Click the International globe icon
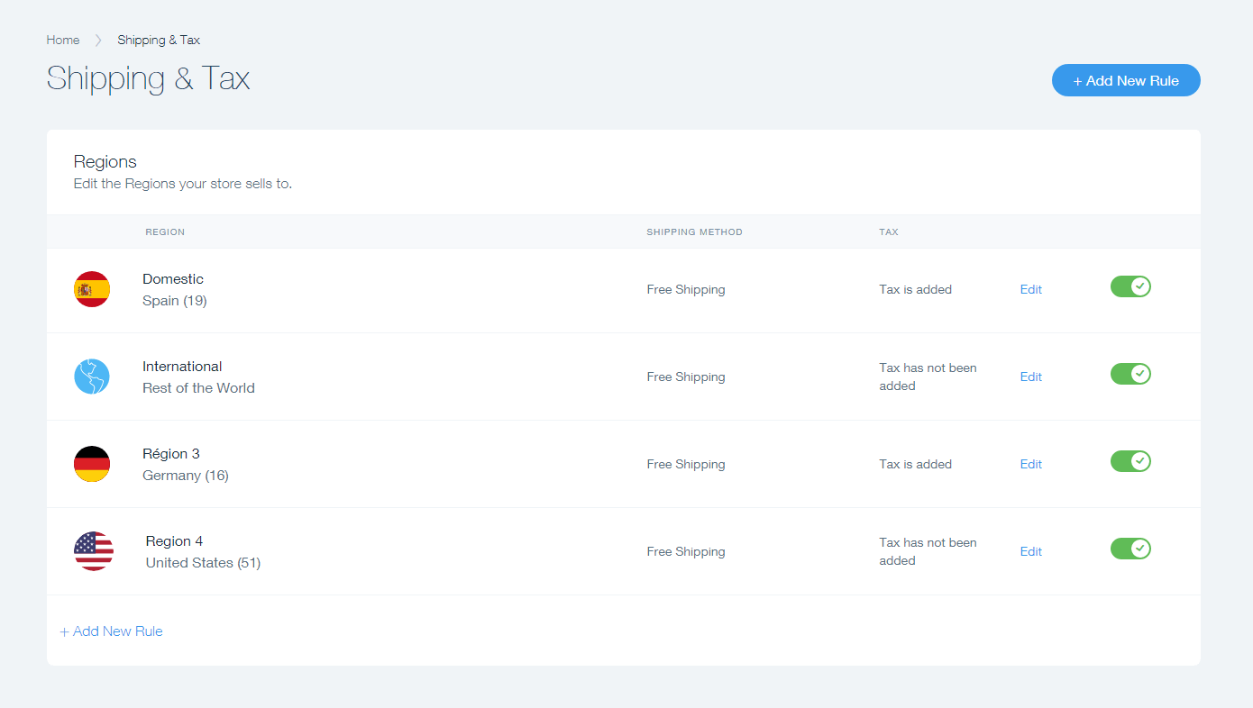The height and width of the screenshot is (708, 1253). pos(92,377)
